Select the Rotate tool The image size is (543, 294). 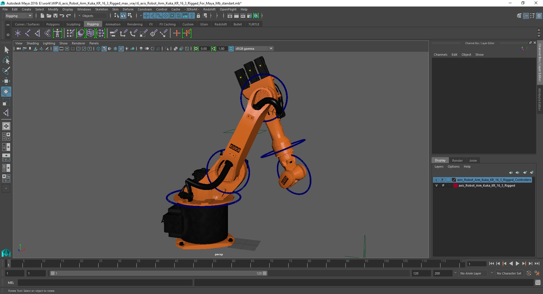[x=6, y=92]
